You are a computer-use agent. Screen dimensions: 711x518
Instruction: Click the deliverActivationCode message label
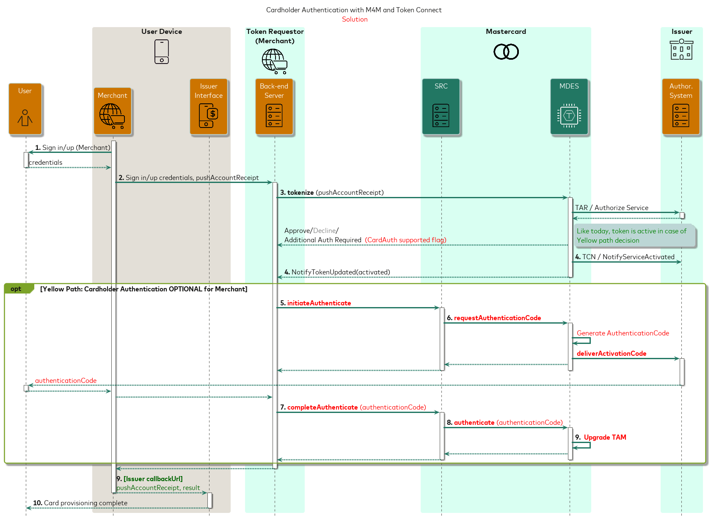(x=611, y=354)
